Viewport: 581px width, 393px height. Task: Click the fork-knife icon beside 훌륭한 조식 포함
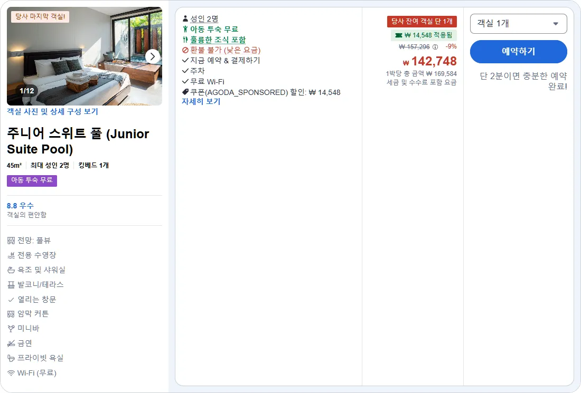(x=185, y=40)
